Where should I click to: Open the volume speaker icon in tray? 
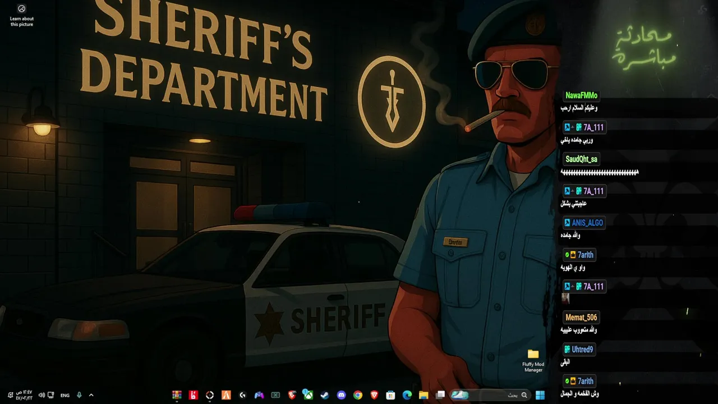[x=41, y=395]
